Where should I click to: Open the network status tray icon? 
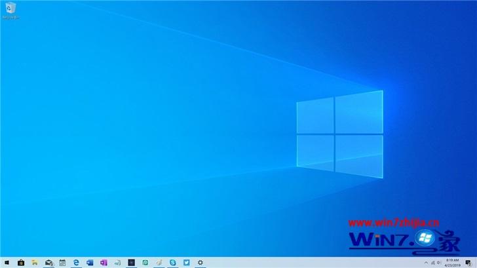(432, 263)
